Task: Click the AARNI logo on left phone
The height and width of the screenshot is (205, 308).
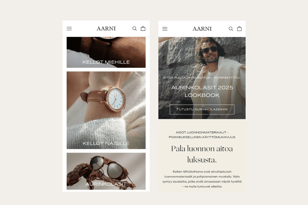Action: pyautogui.click(x=106, y=29)
